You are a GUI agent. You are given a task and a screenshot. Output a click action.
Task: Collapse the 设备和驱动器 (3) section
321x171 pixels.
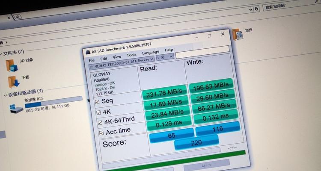tap(5, 95)
